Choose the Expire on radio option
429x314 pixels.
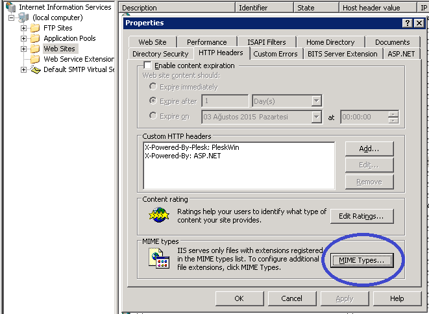click(153, 116)
